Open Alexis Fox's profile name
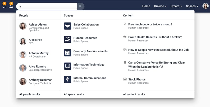The height and width of the screenshot is (107, 210). pos(35,40)
